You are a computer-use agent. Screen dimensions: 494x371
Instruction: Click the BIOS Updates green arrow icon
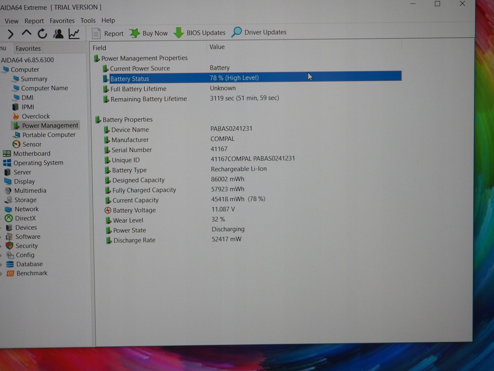[178, 32]
